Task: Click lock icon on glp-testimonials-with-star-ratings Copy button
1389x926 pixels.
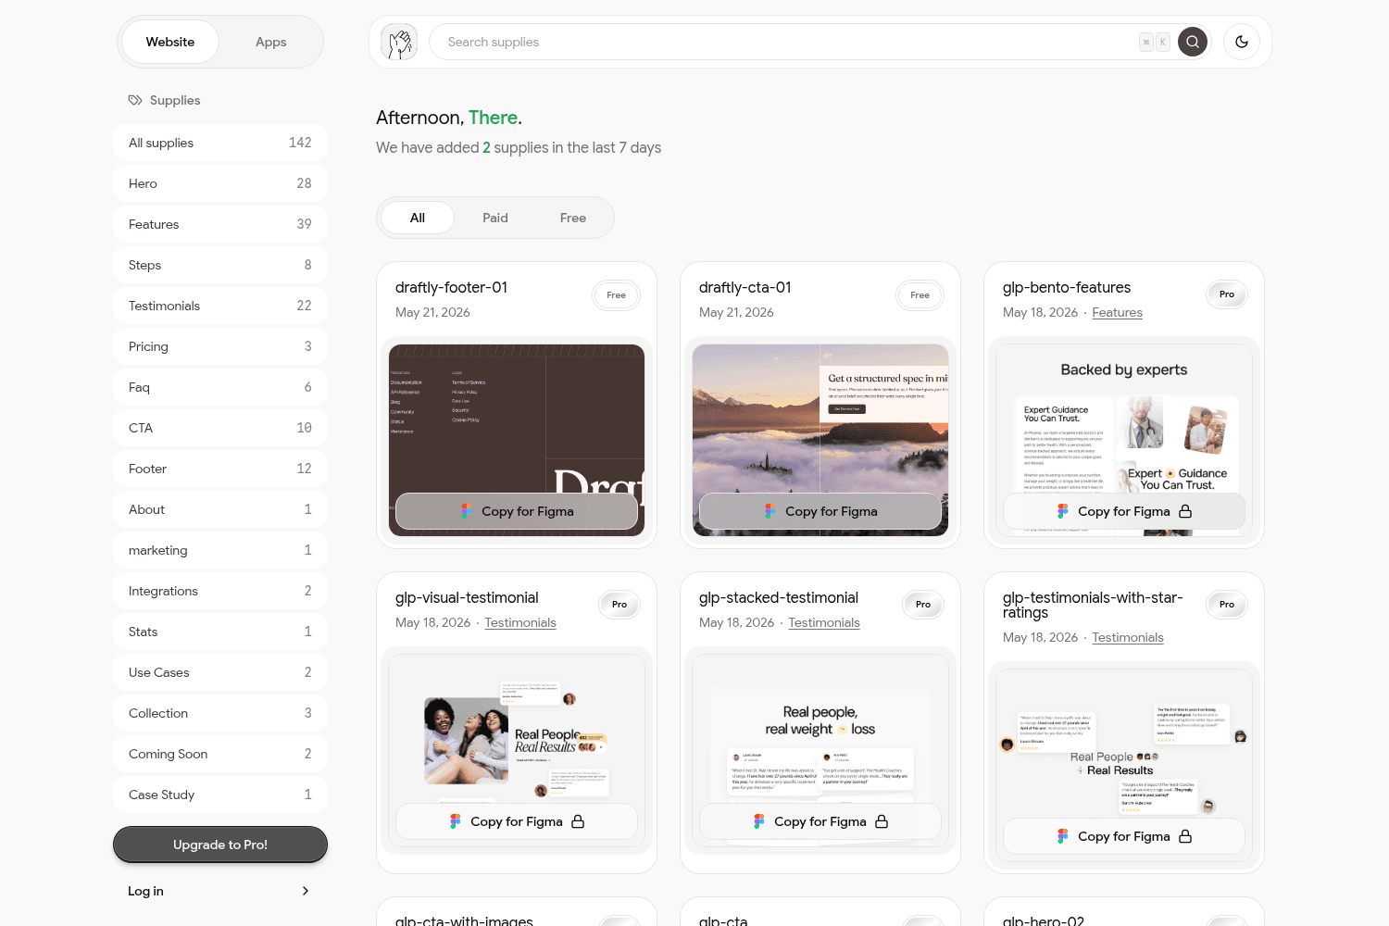Action: pos(1185,836)
